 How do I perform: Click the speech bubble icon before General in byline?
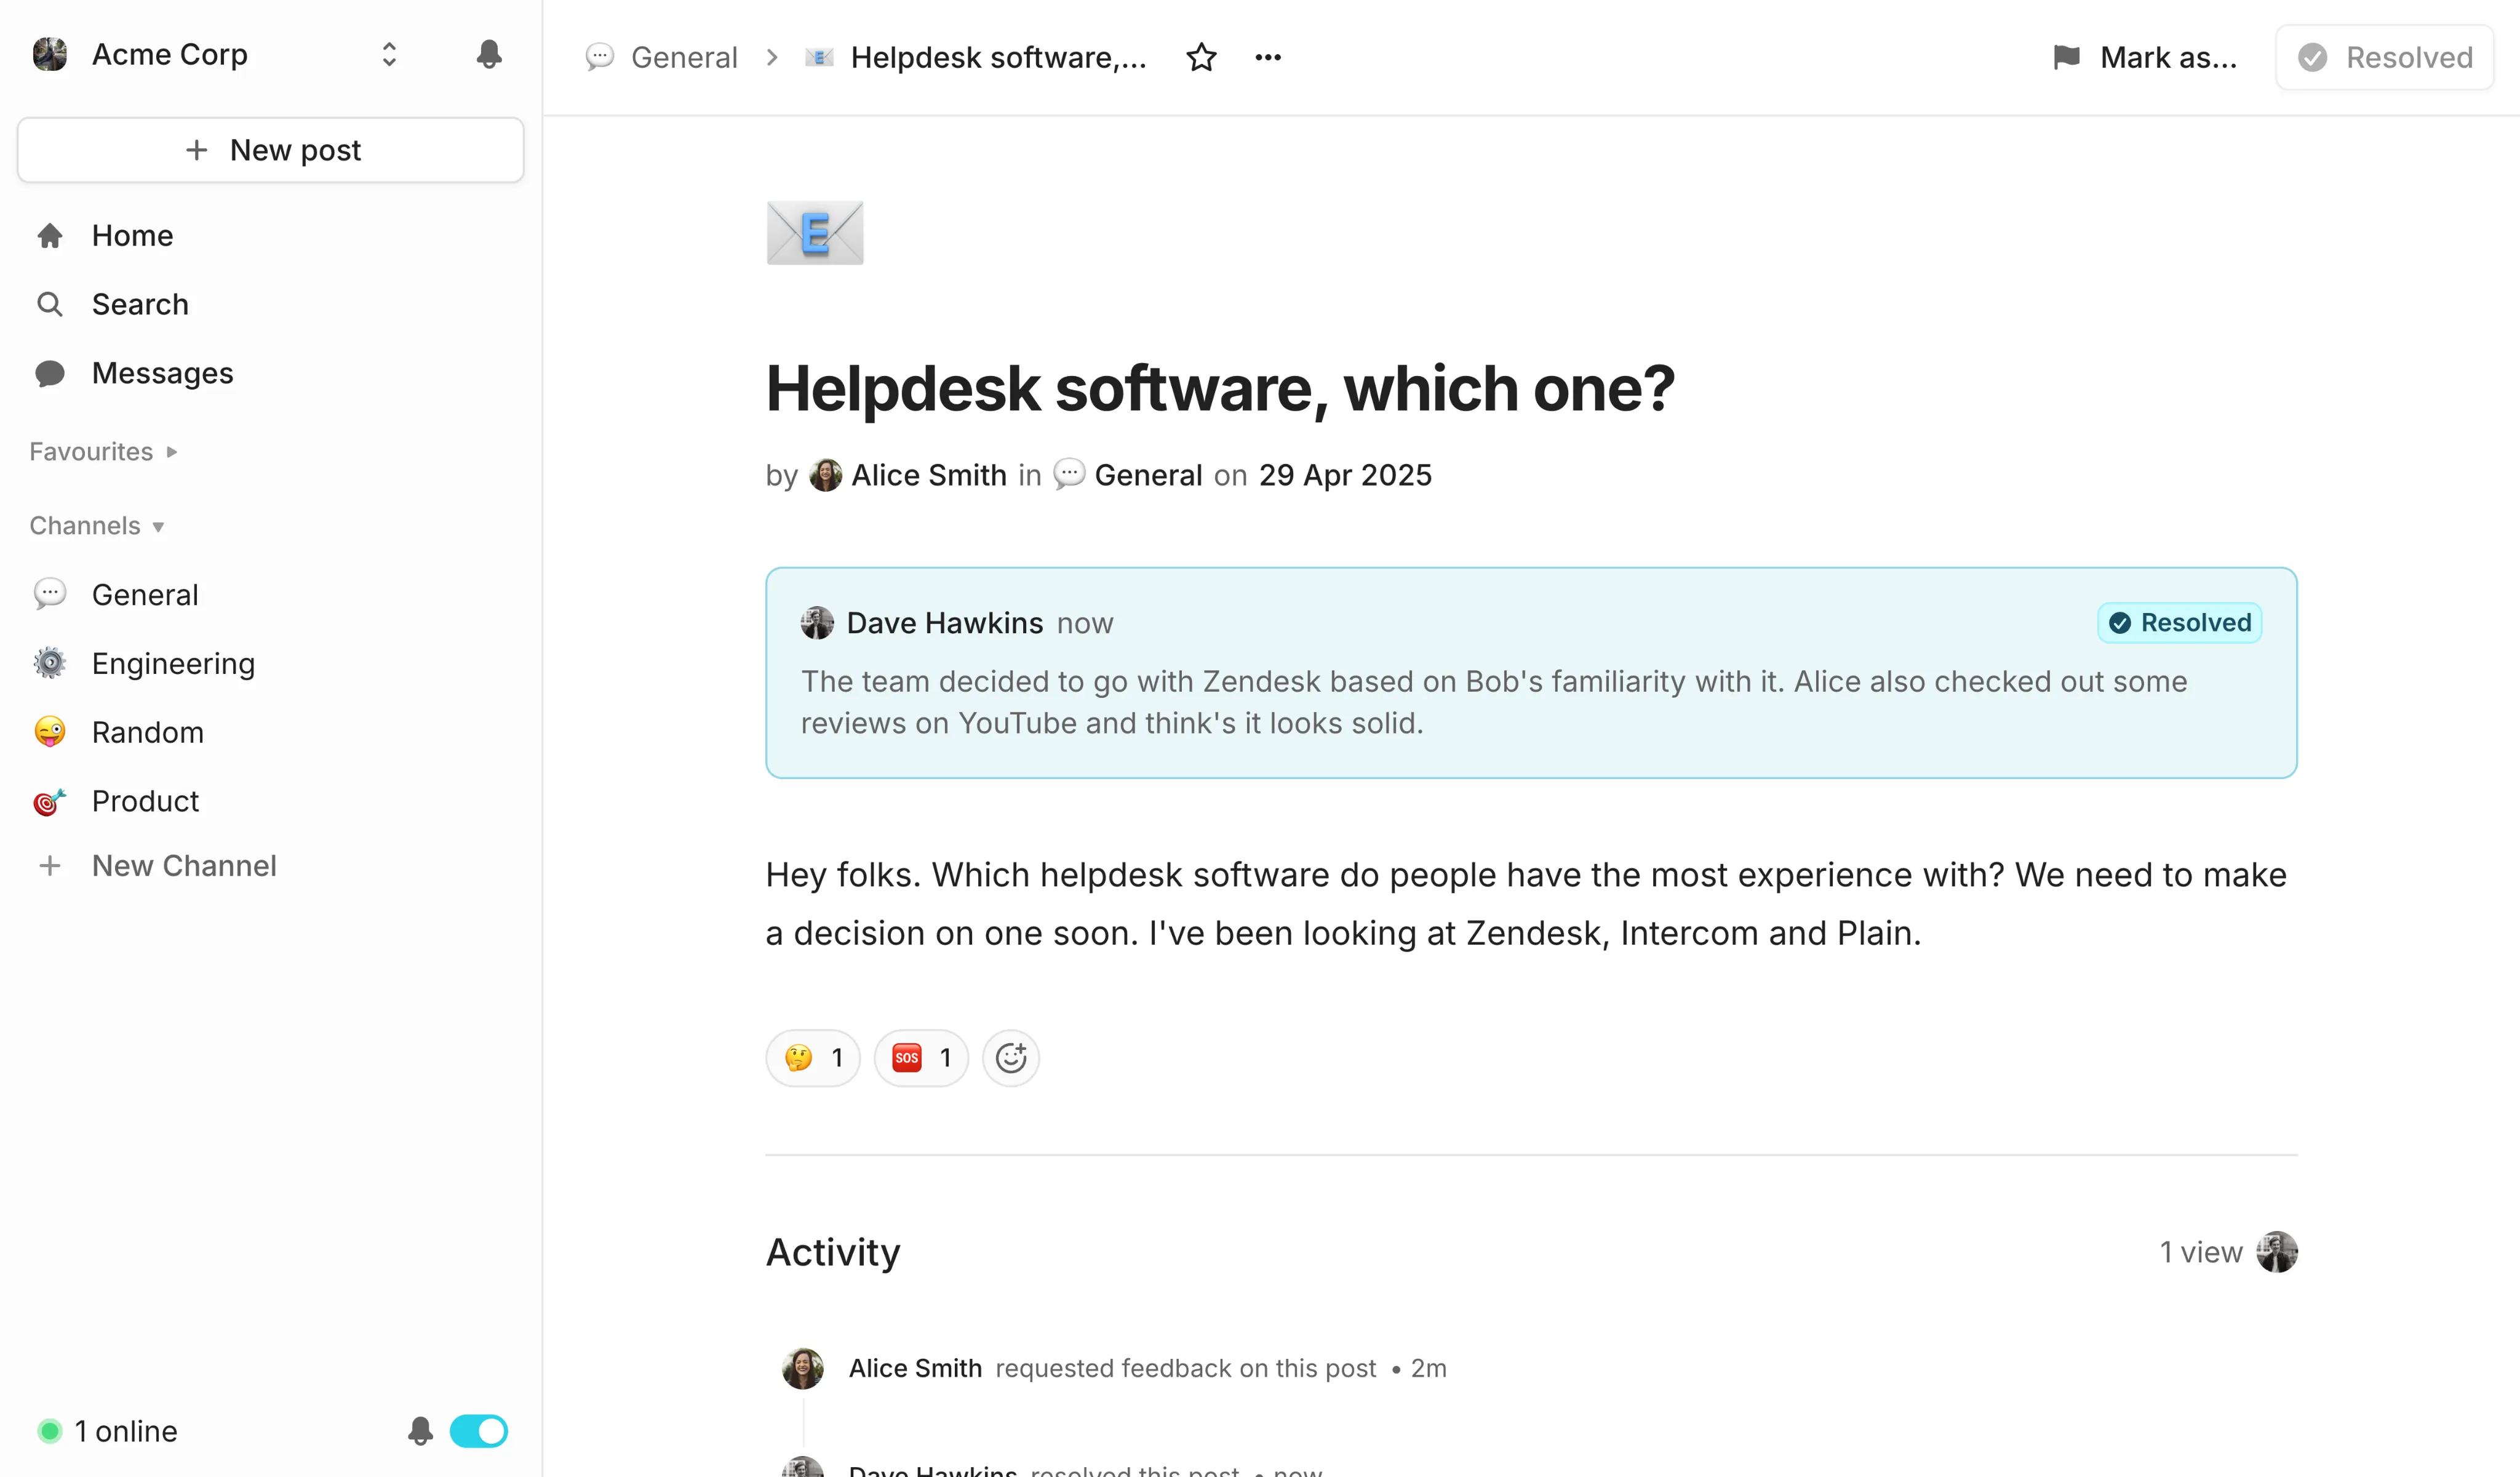tap(1069, 474)
